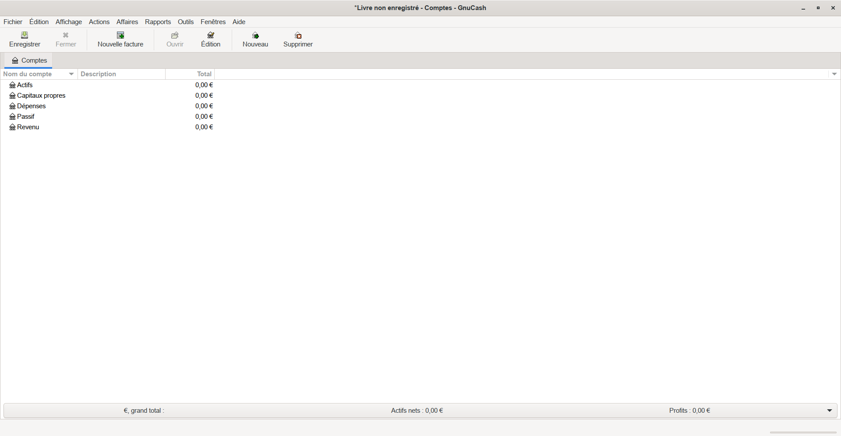Open the Fichier menu

pyautogui.click(x=13, y=22)
